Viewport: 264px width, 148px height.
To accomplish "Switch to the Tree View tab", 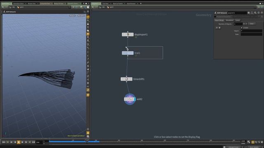I will (x=106, y=4).
